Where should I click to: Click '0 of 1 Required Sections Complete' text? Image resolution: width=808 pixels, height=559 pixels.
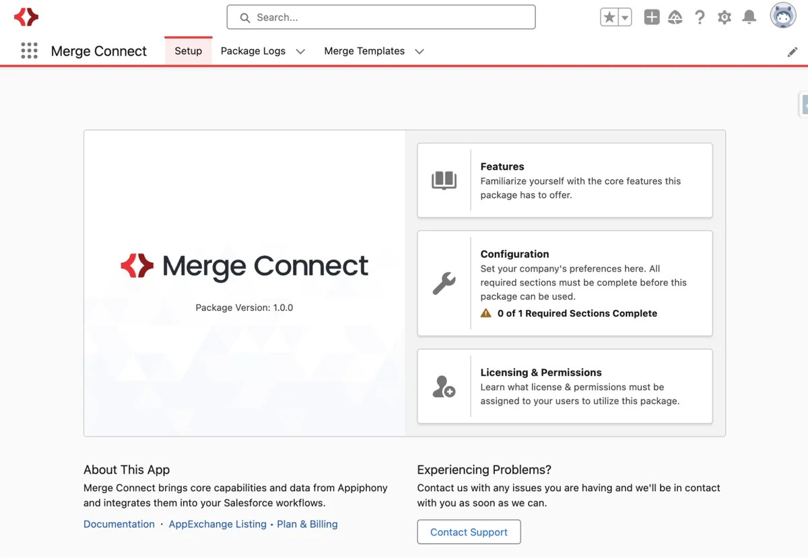(577, 313)
